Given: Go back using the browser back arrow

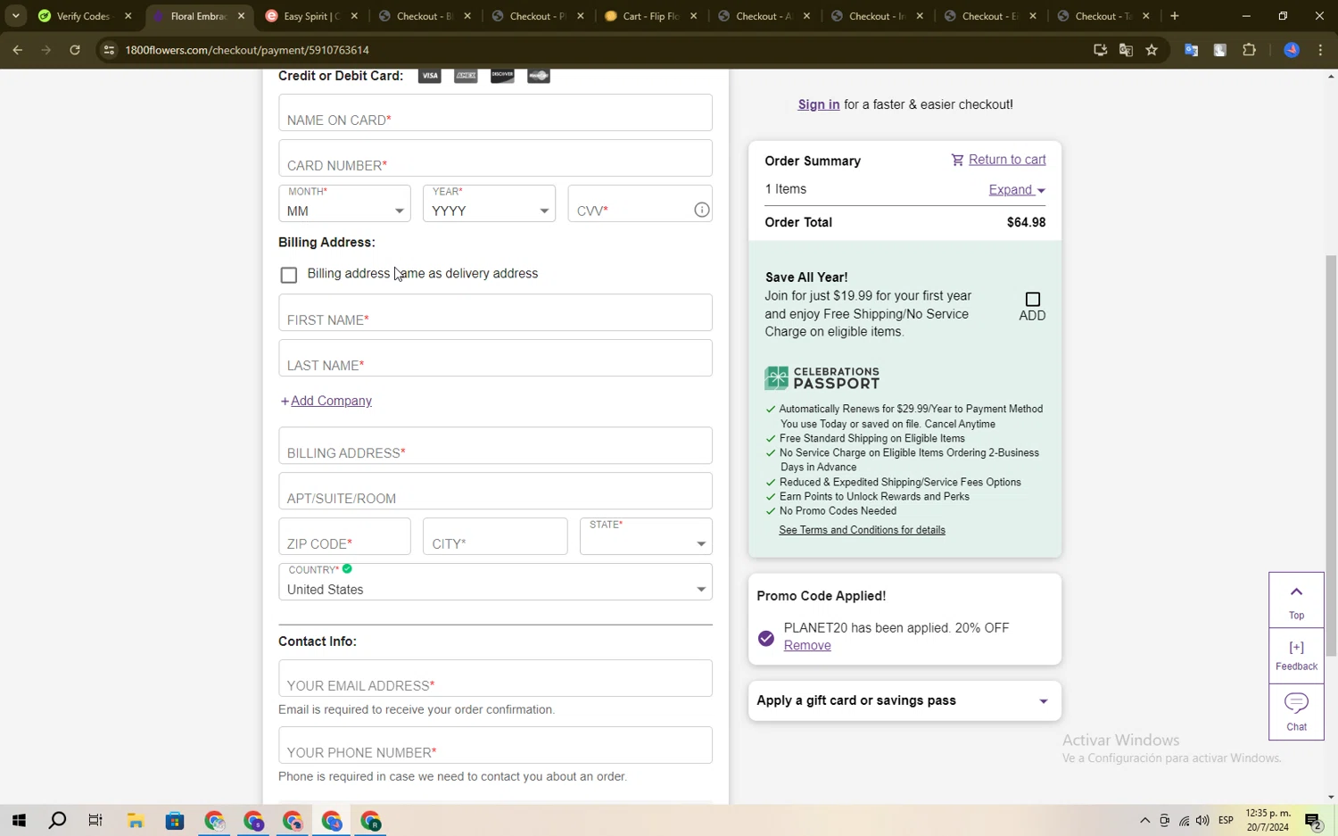Looking at the screenshot, I should [18, 50].
